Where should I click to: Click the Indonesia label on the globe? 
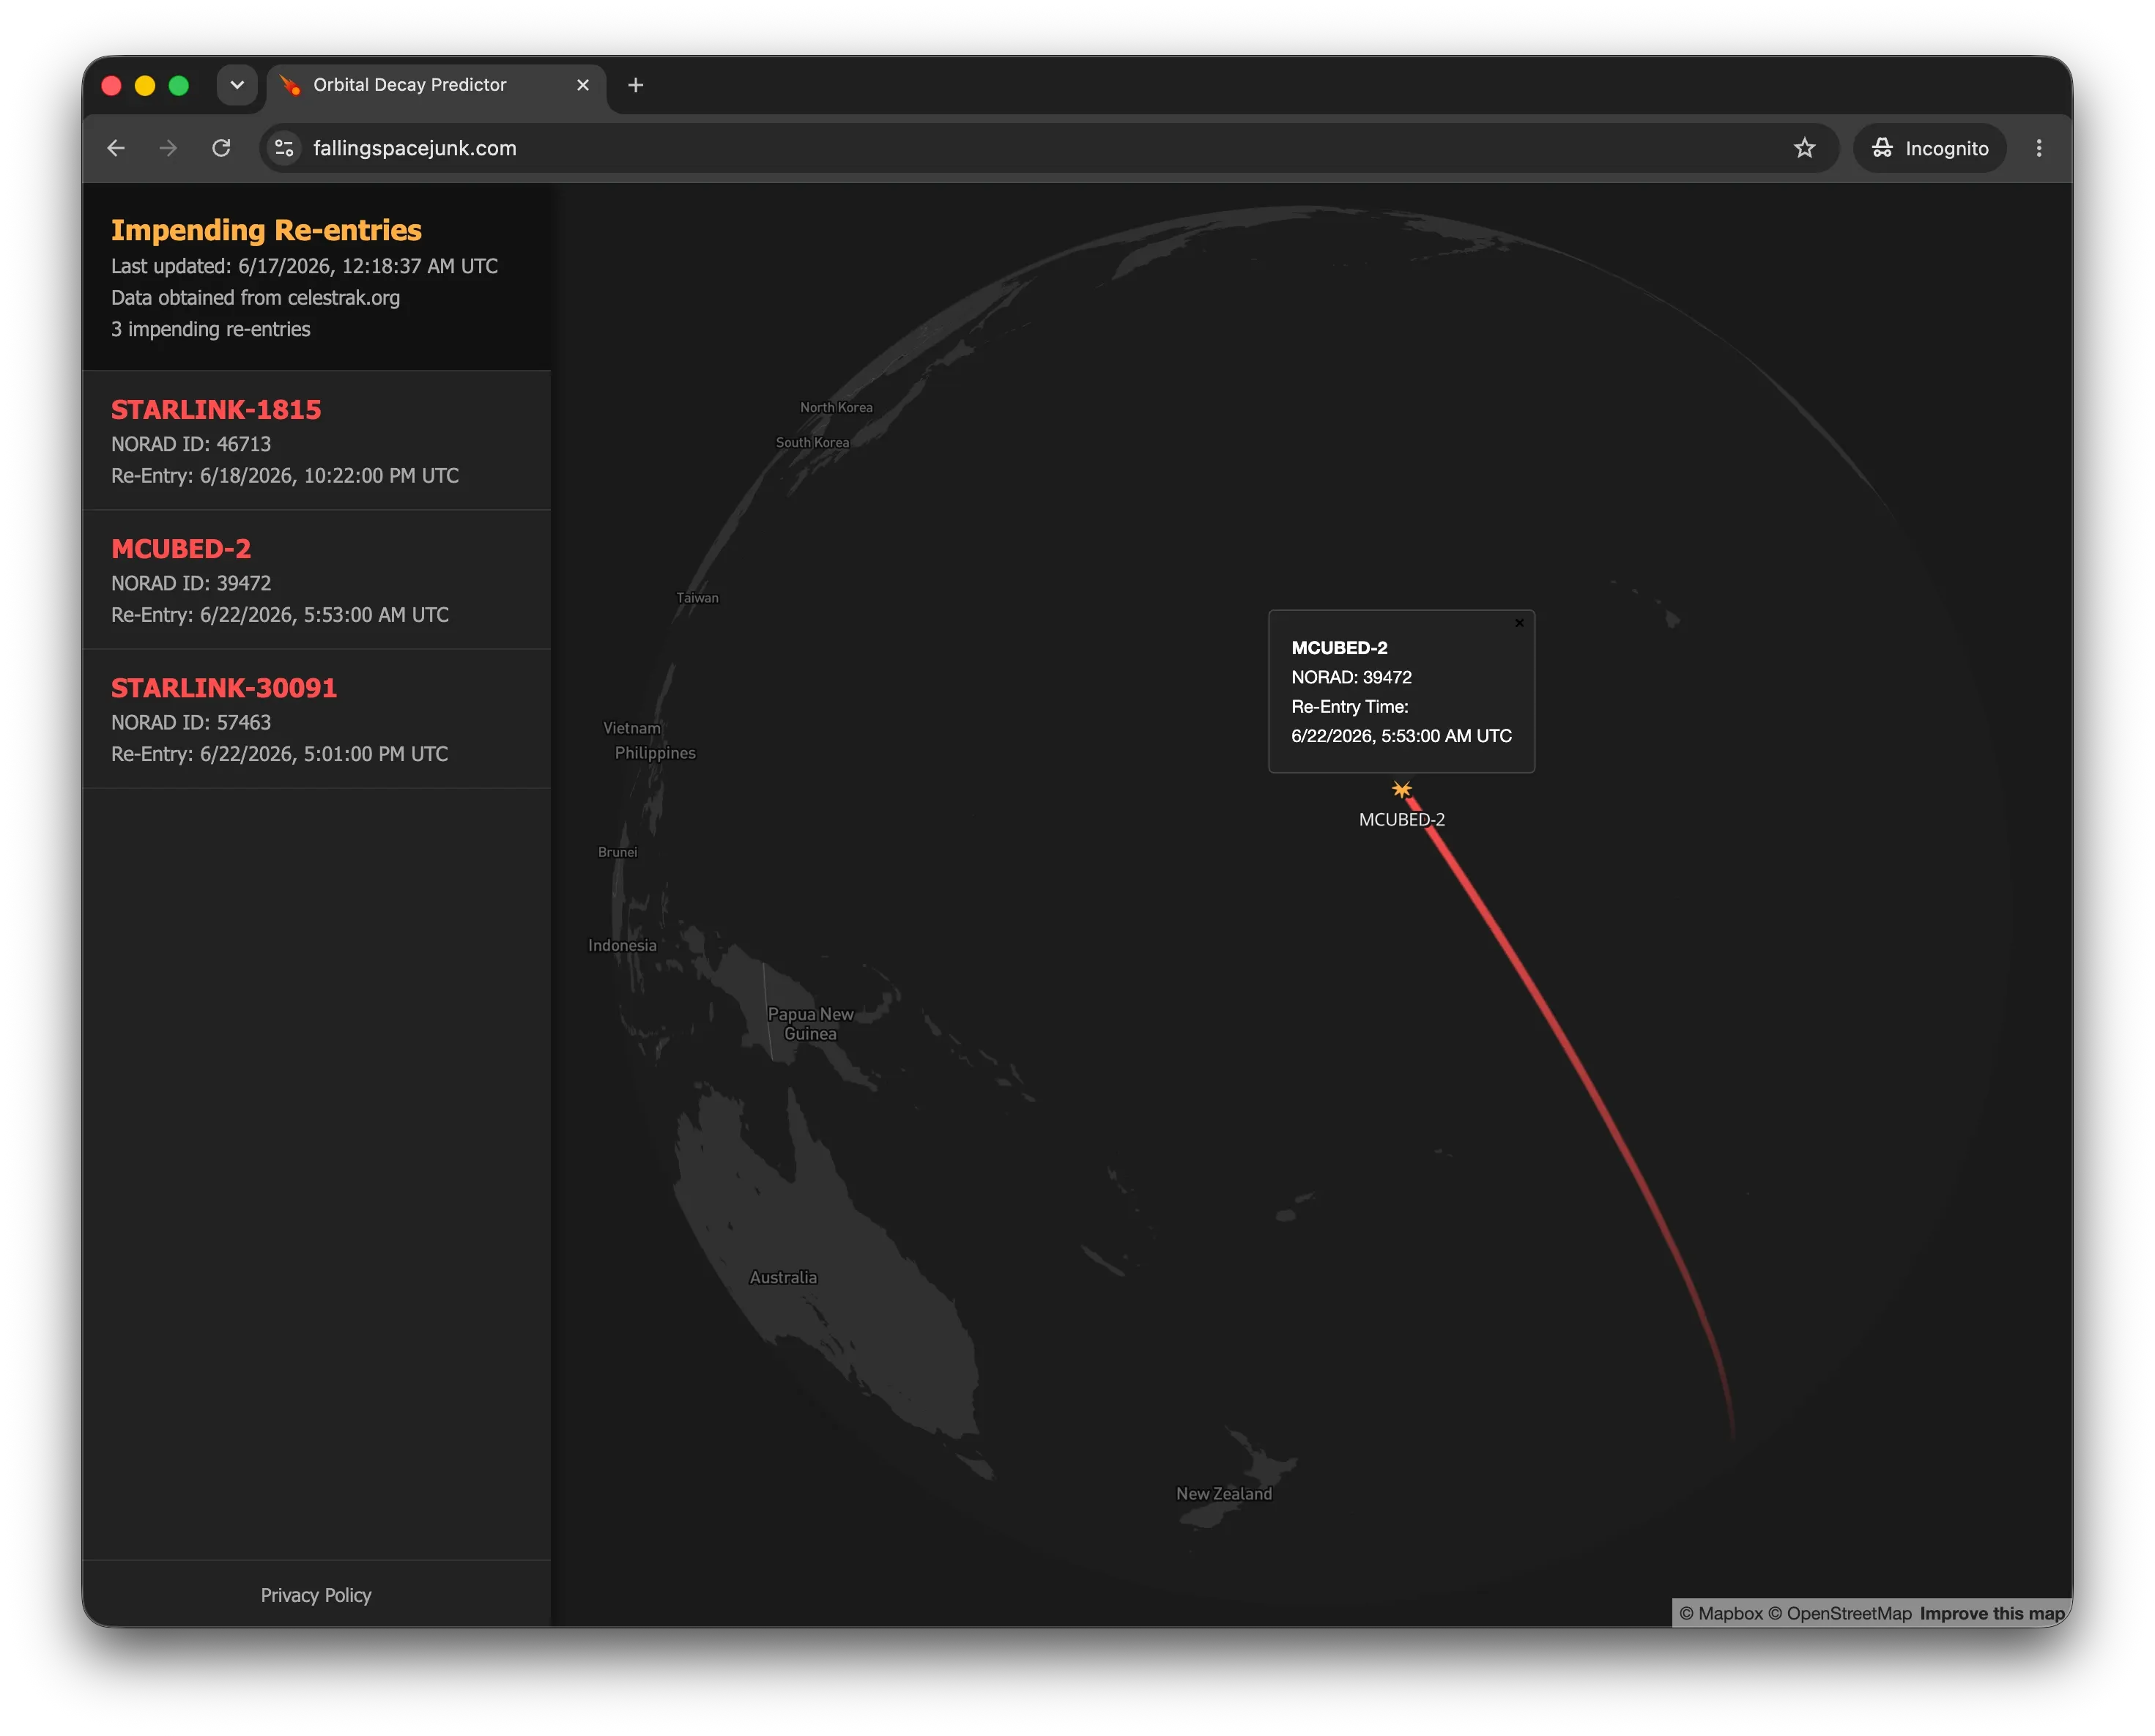click(622, 945)
